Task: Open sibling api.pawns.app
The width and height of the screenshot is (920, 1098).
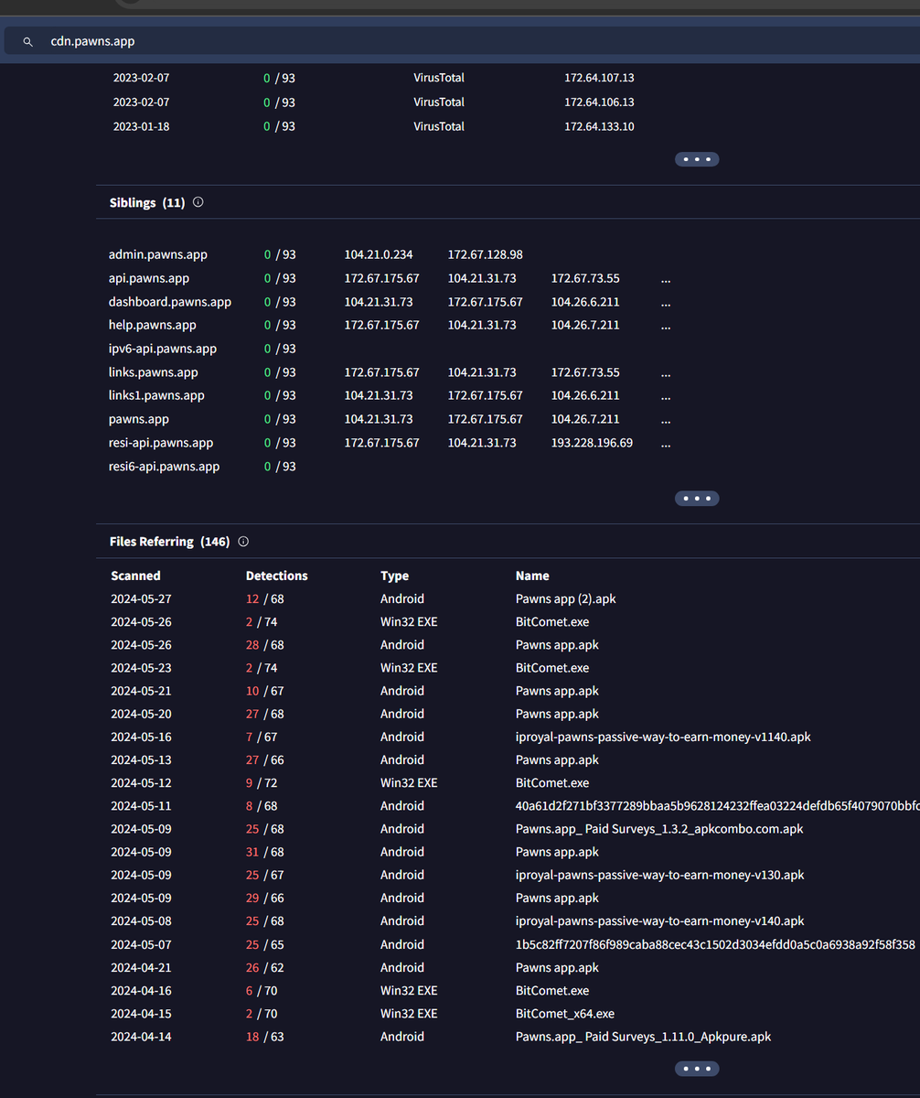Action: 149,278
